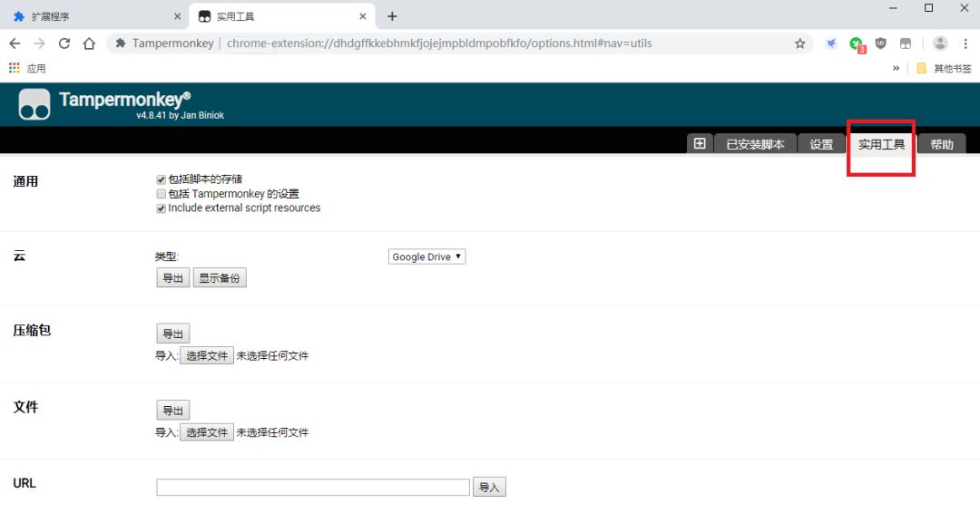This screenshot has height=513, width=980.
Task: Close the 实用工具 tab
Action: 362,16
